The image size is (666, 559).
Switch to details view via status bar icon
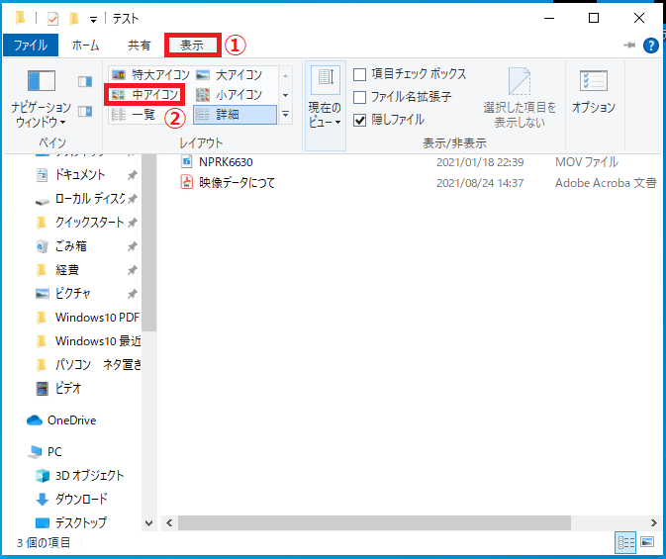[x=625, y=542]
